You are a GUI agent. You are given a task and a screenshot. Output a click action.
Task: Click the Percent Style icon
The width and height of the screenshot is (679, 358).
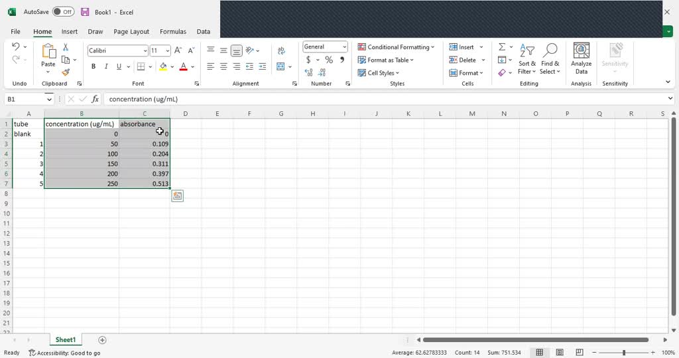pos(329,60)
